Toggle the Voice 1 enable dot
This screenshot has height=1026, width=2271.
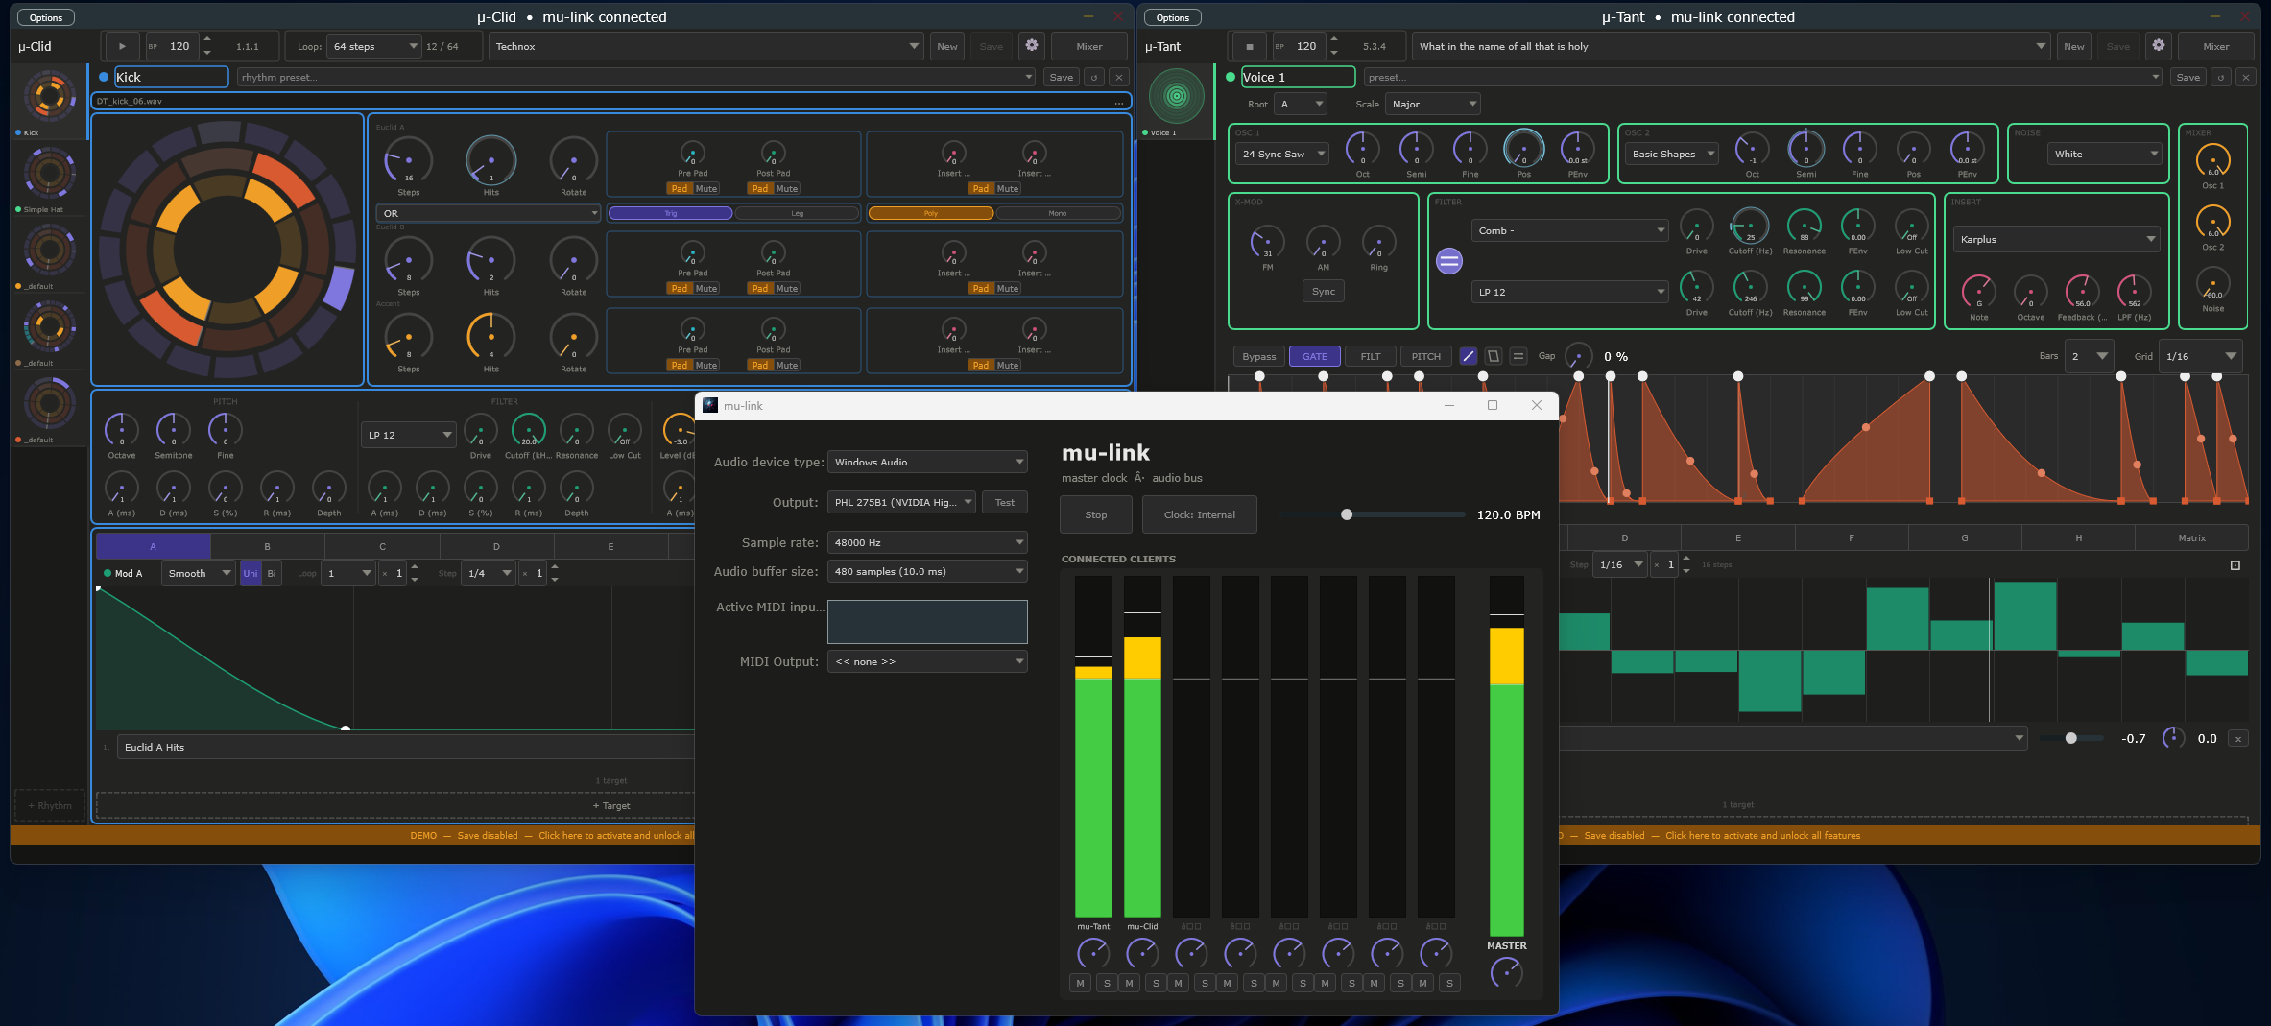[1231, 77]
